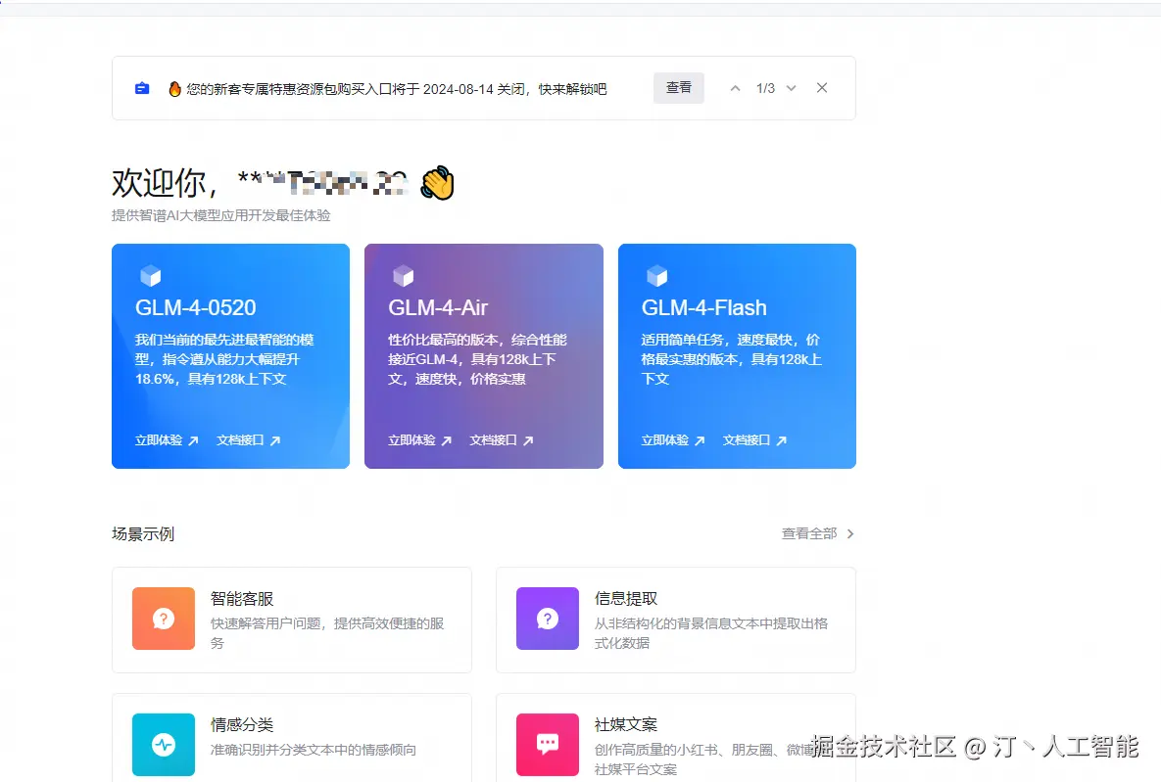This screenshot has height=782, width=1161.
Task: Click the pink 社媒文案 chat bubble icon
Action: coord(548,744)
